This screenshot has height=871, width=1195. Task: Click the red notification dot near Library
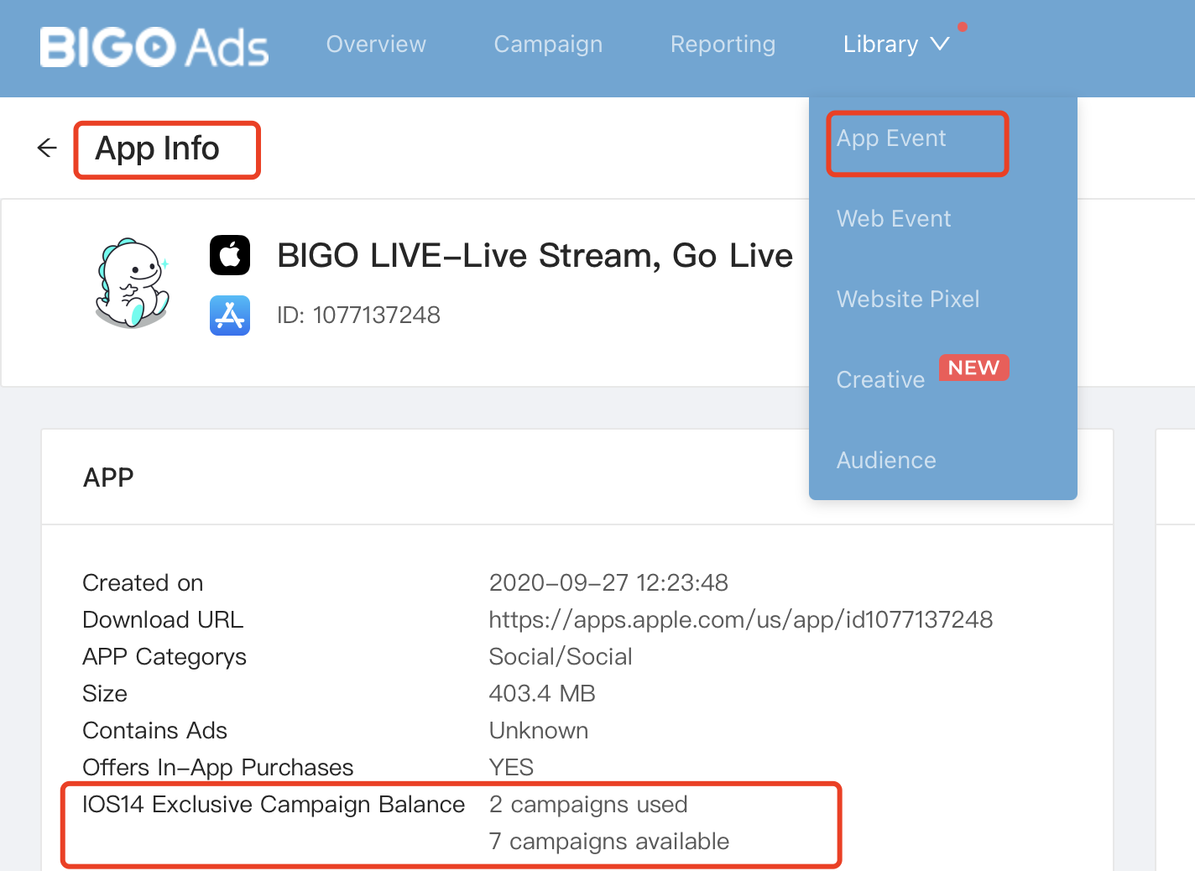[963, 27]
